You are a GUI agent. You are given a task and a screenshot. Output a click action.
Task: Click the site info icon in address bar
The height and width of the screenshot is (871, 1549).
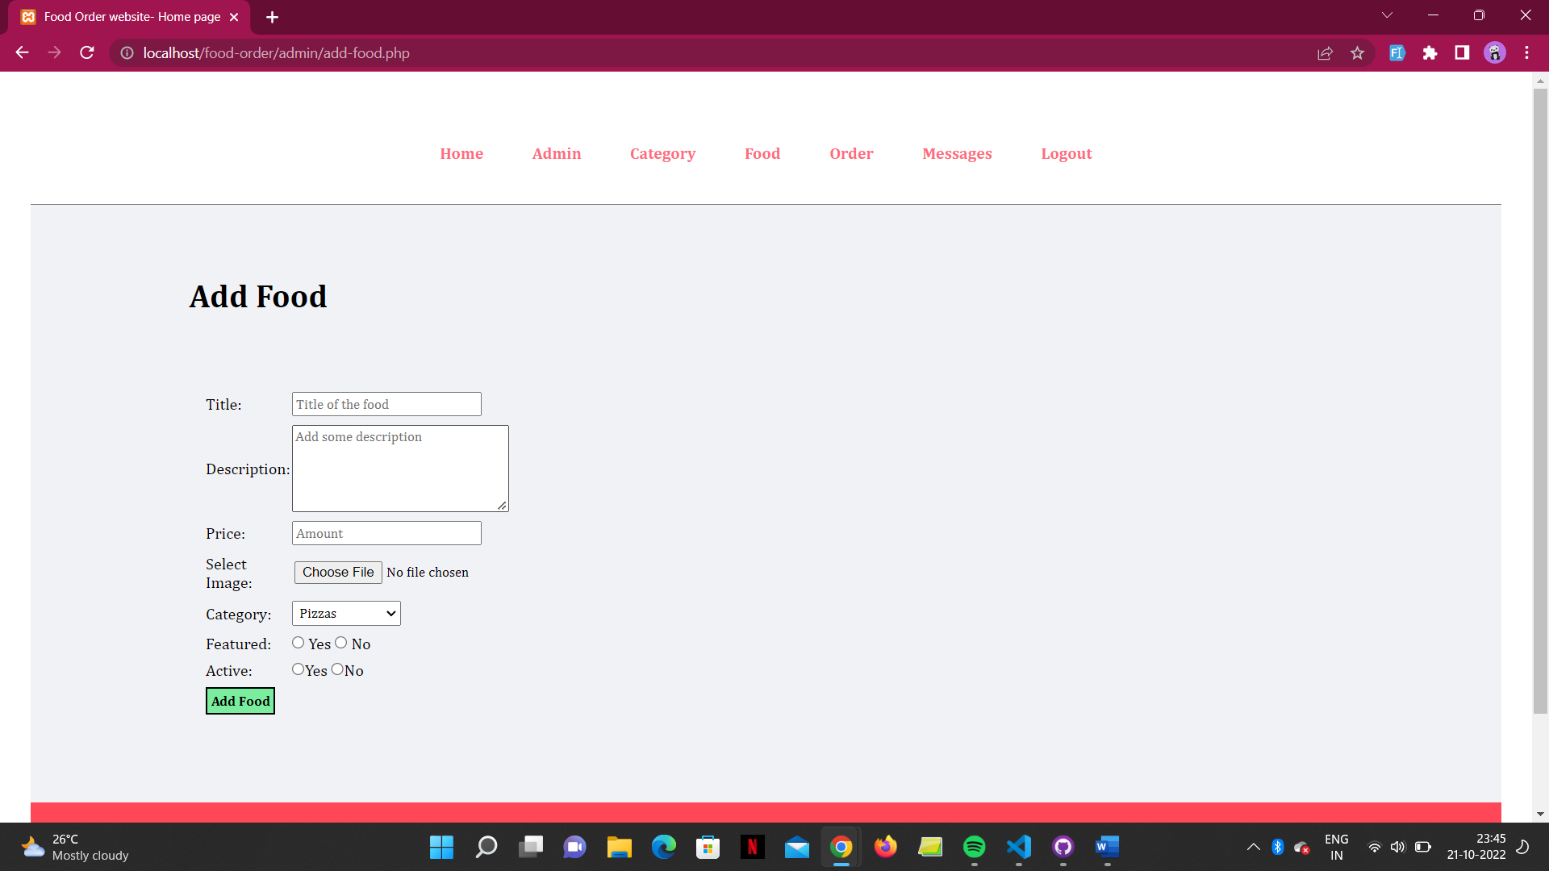coord(126,52)
